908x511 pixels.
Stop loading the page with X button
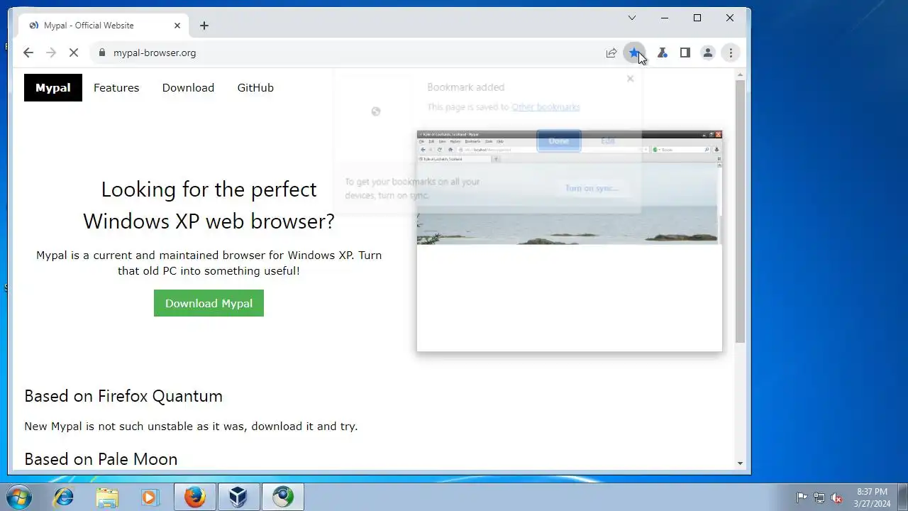pyautogui.click(x=73, y=53)
